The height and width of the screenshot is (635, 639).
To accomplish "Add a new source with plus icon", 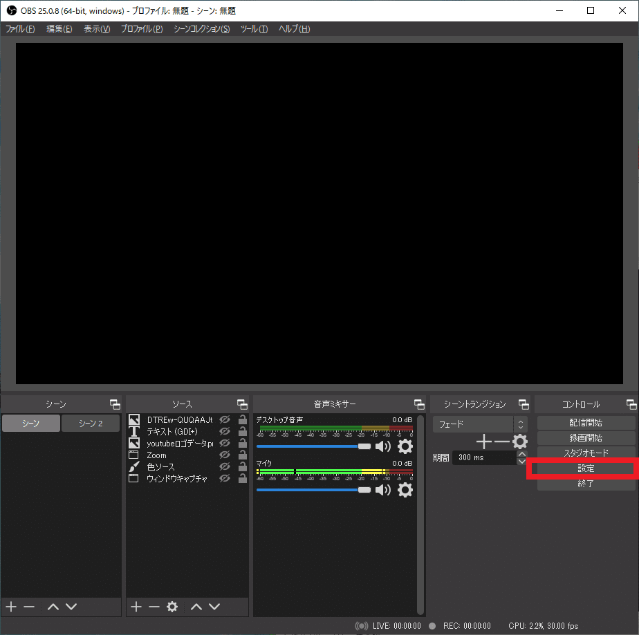I will tap(136, 607).
